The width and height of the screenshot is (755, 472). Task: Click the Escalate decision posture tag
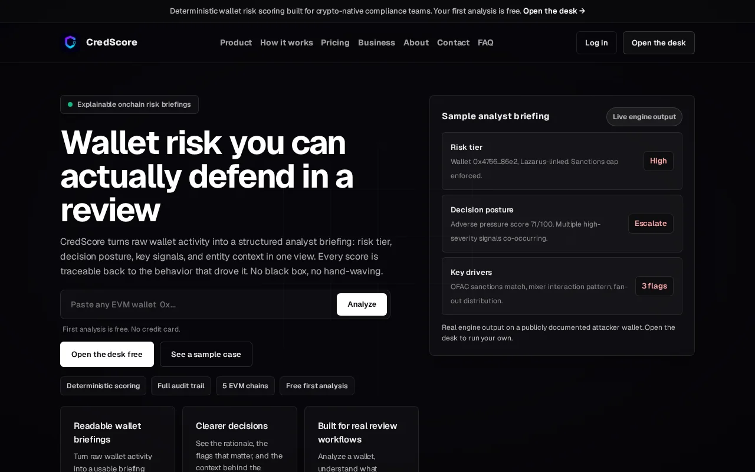coord(651,224)
